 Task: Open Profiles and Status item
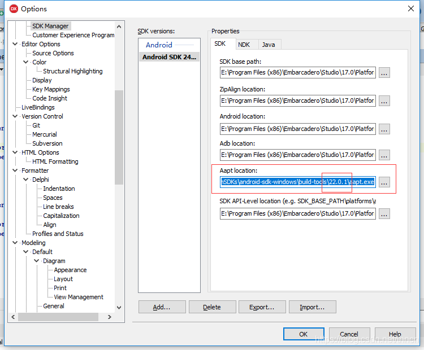(58, 234)
